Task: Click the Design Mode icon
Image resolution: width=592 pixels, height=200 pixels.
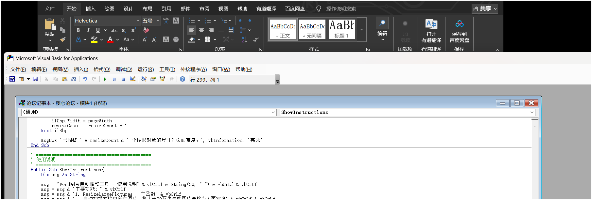Action: point(133,79)
